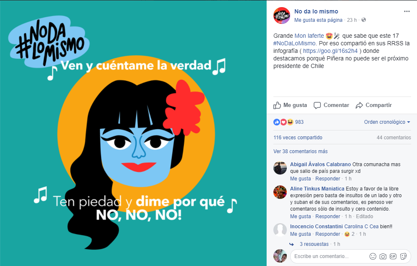The image size is (417, 266).
Task: Click the Compartir share arrow icon
Action: tap(359, 105)
